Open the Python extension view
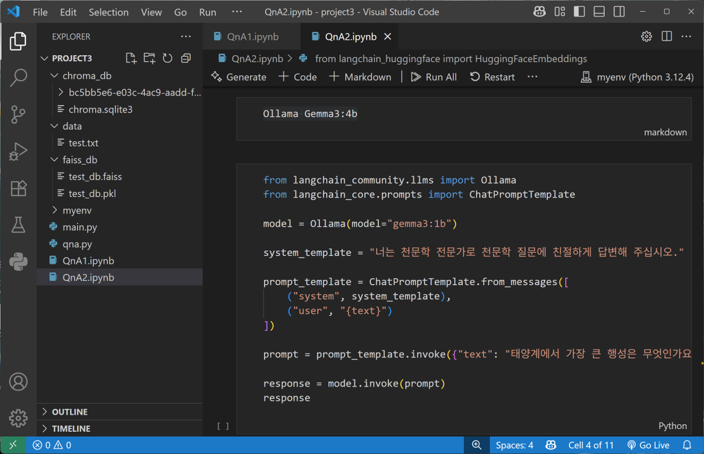Viewport: 704px width, 454px height. click(x=18, y=262)
